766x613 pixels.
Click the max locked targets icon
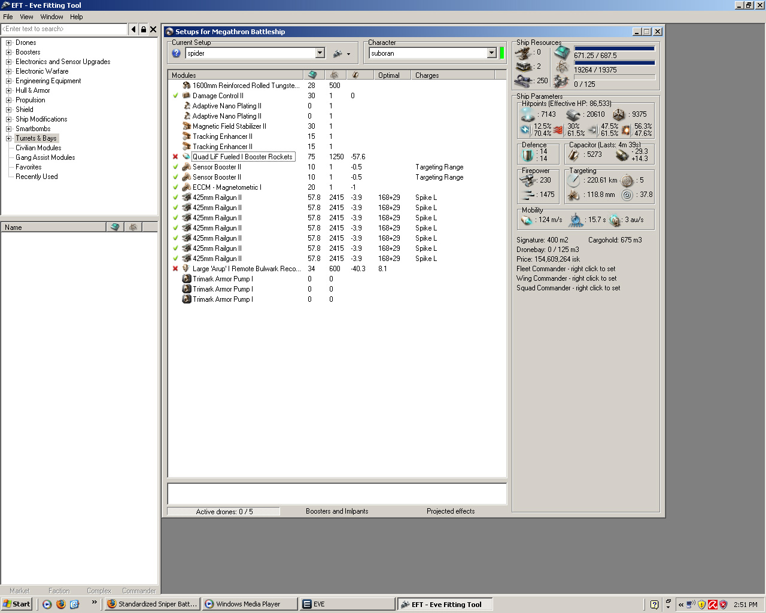(x=627, y=180)
